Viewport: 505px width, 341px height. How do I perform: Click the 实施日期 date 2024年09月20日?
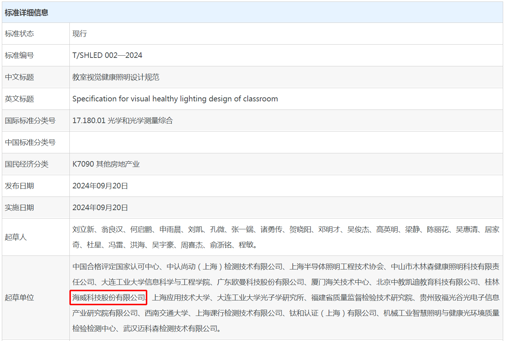[x=100, y=208]
